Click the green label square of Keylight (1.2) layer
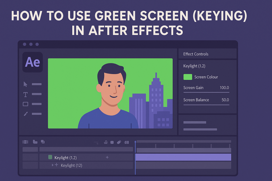The image size is (272, 181). pos(50,157)
